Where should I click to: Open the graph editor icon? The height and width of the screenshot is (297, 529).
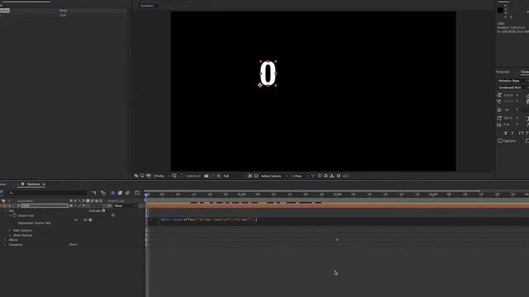click(x=137, y=193)
